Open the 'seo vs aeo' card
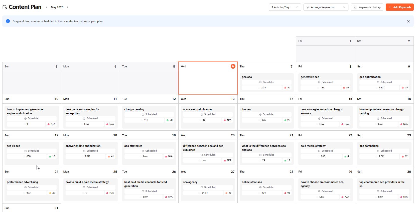 tap(32, 153)
